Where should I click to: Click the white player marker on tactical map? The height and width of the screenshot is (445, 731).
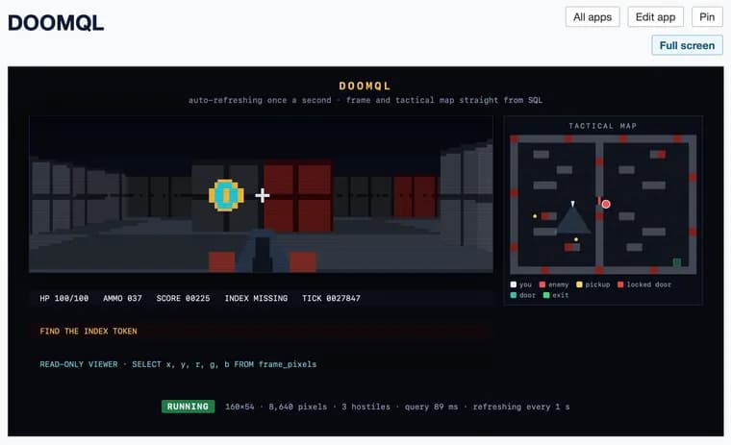tap(573, 204)
